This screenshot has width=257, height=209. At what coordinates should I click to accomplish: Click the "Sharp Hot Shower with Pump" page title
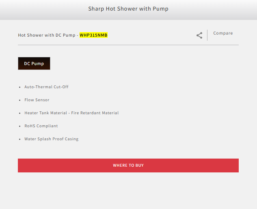click(x=128, y=9)
